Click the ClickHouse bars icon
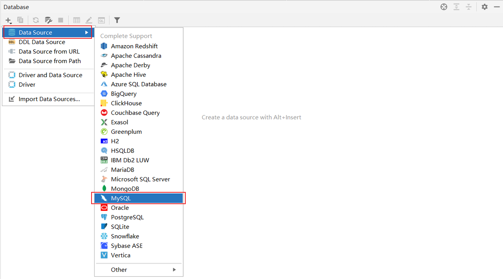This screenshot has width=503, height=279. pyautogui.click(x=104, y=103)
